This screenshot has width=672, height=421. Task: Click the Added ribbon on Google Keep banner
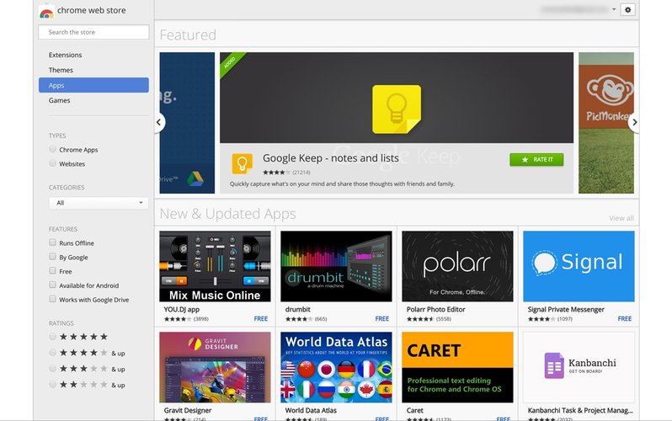[231, 62]
